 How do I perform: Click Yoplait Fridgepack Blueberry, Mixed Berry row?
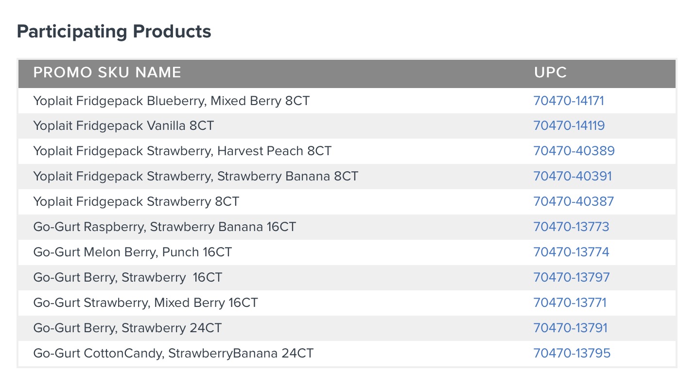coord(347,101)
